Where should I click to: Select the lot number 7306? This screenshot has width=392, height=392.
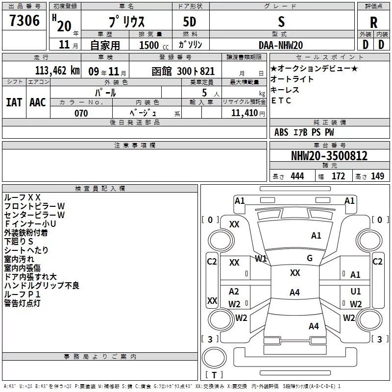(24, 20)
